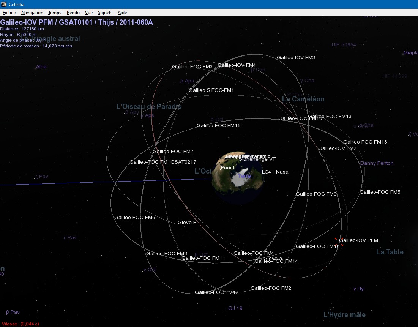Select the "γ Cha" star label

click(307, 80)
